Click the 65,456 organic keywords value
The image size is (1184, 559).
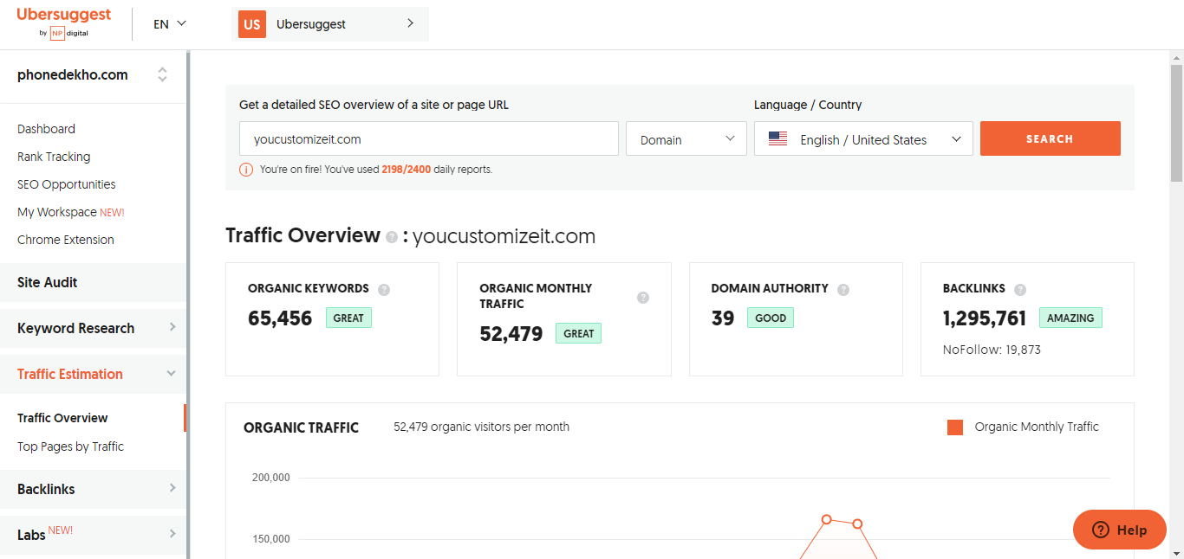tap(280, 318)
